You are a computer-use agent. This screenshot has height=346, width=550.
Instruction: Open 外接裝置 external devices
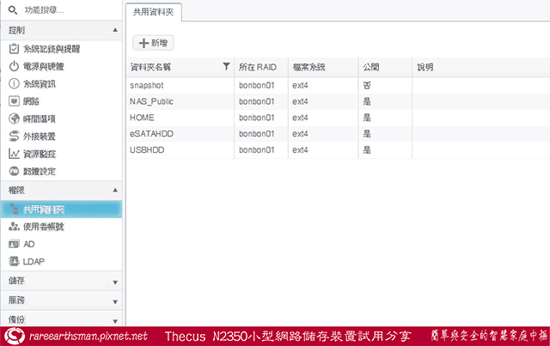point(39,136)
